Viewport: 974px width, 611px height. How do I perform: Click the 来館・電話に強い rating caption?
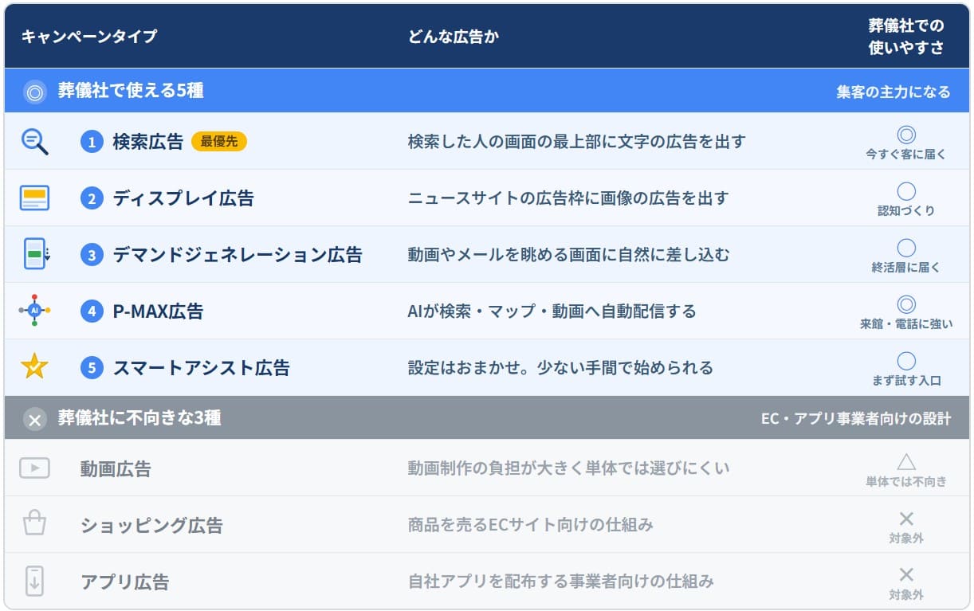pos(906,324)
